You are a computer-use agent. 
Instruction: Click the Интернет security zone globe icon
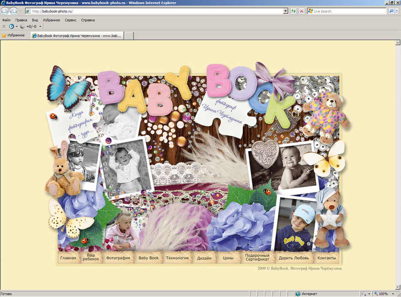pyautogui.click(x=298, y=294)
